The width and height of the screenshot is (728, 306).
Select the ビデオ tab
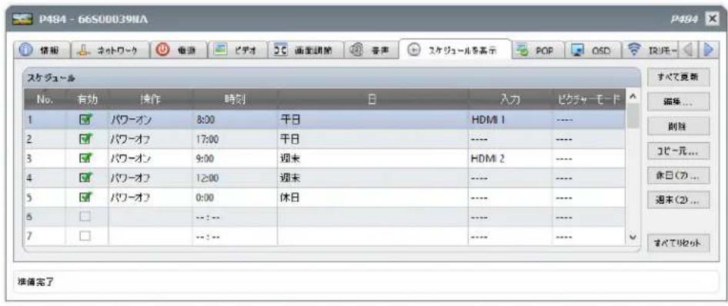pyautogui.click(x=237, y=50)
